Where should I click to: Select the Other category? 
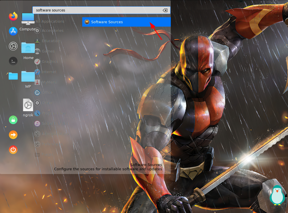pos(44,103)
